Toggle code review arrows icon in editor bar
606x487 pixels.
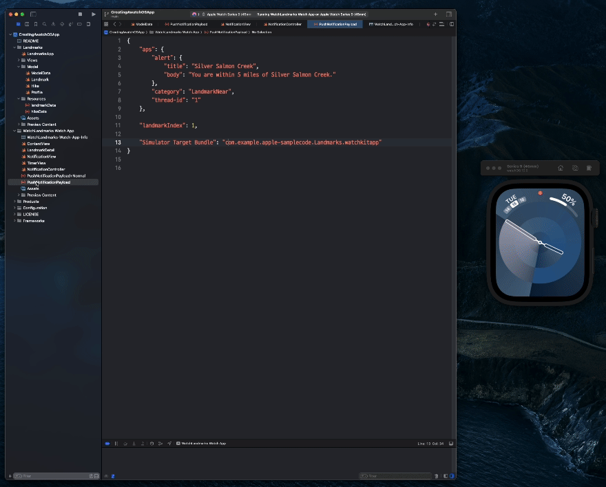tap(435, 24)
